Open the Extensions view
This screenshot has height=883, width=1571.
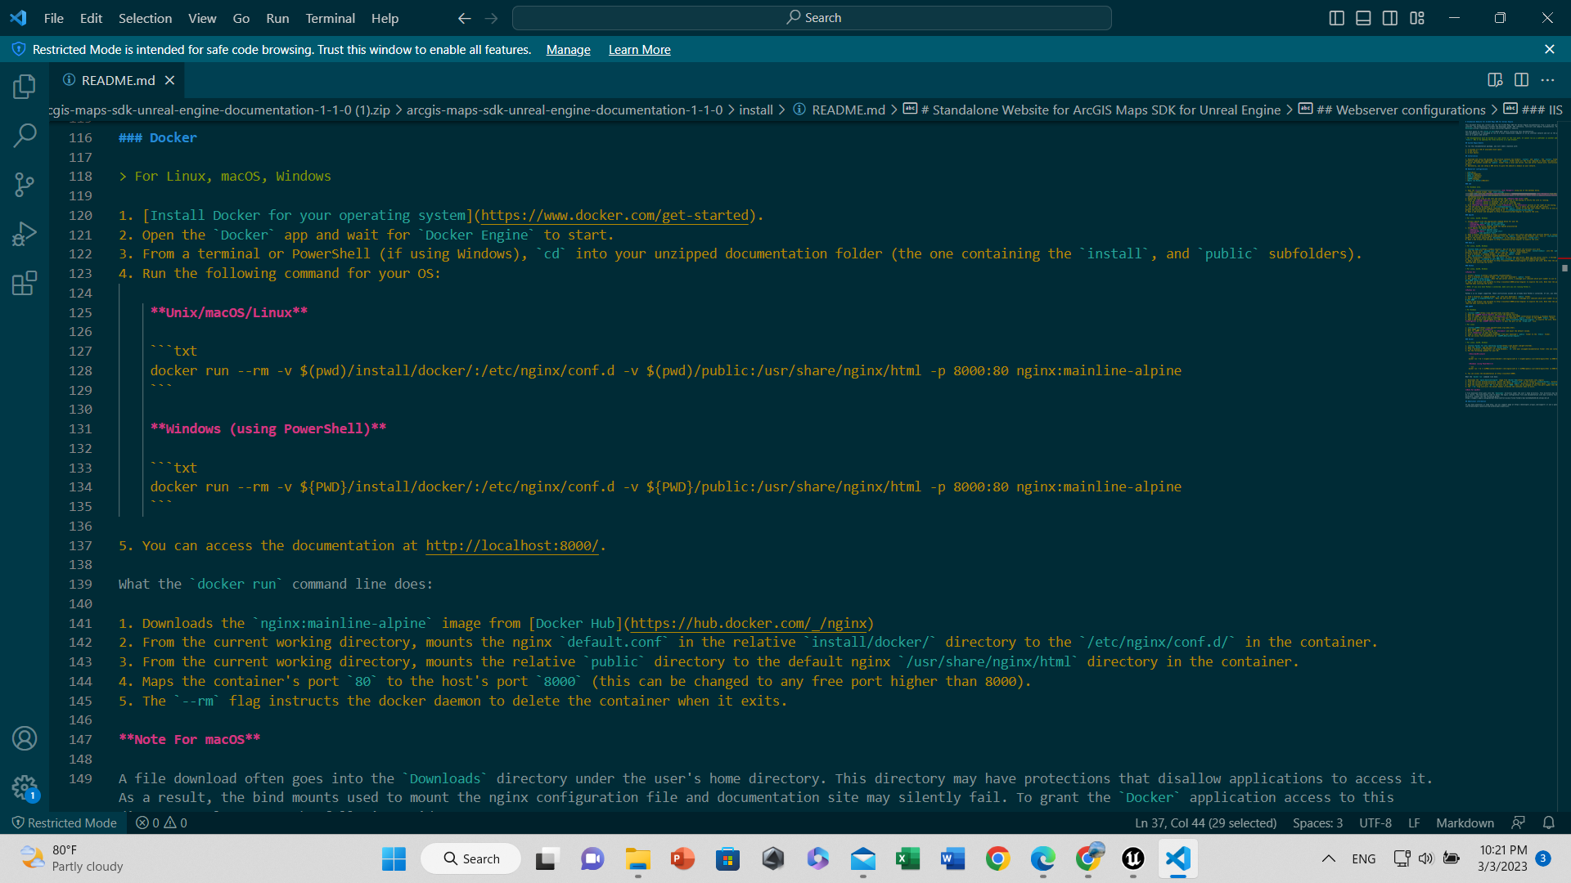point(25,283)
